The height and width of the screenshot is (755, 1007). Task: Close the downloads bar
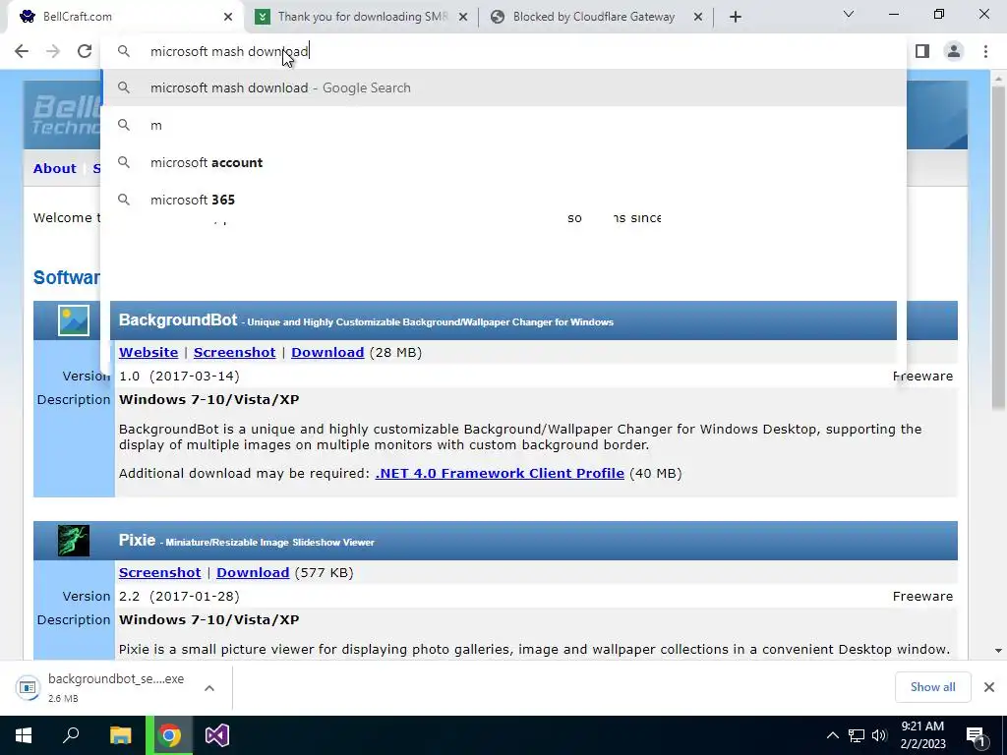click(x=989, y=687)
